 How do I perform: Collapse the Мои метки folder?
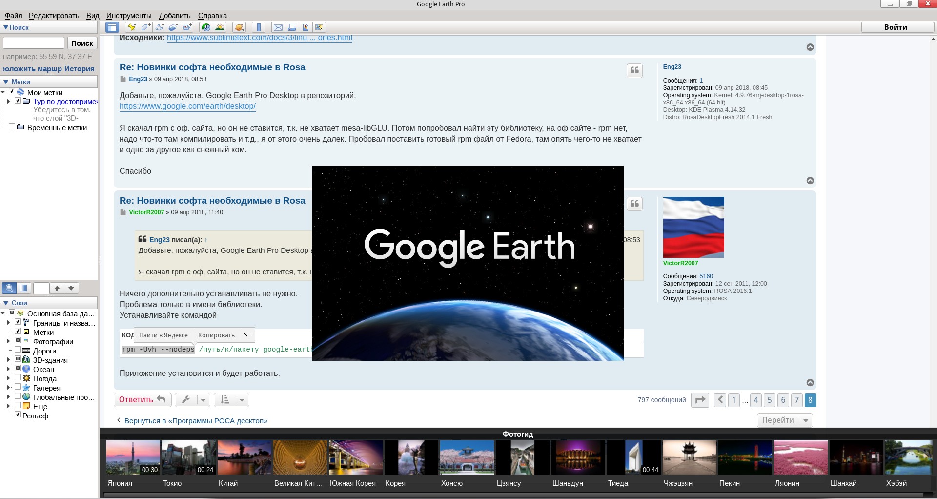3,92
